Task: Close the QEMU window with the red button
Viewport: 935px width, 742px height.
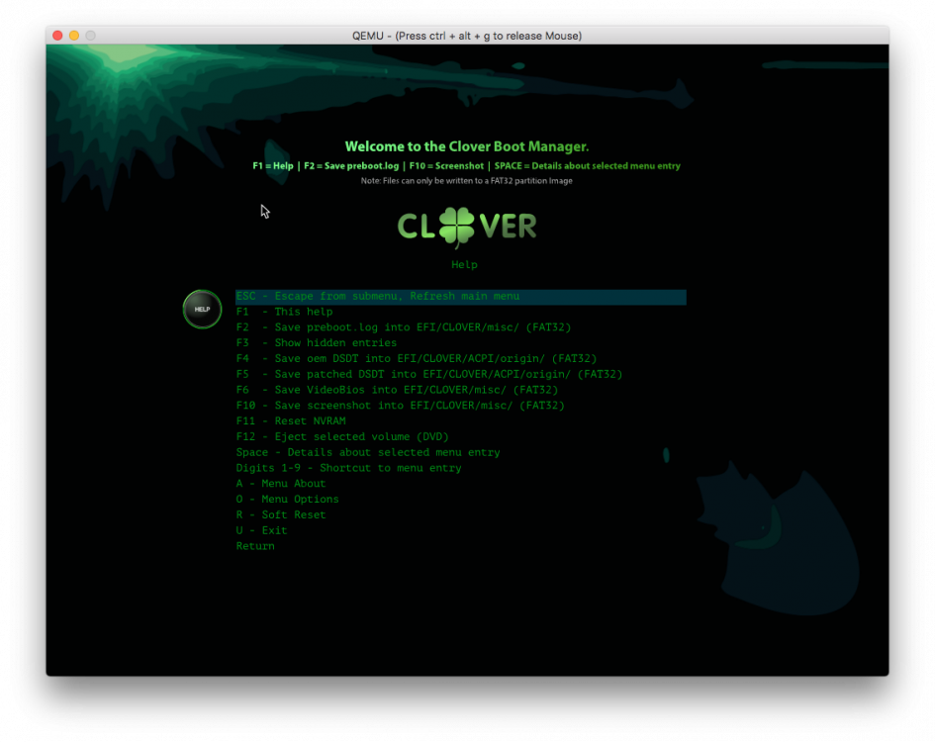Action: [x=57, y=36]
